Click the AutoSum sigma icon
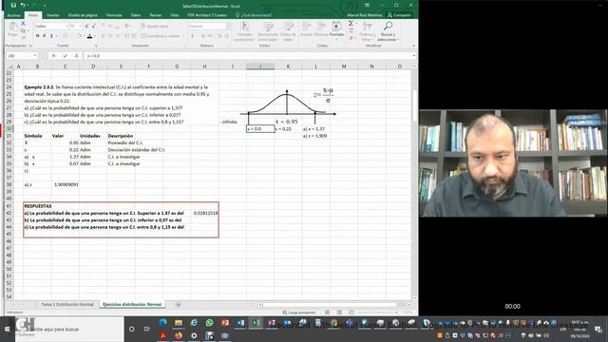The image size is (608, 342). pos(351,24)
